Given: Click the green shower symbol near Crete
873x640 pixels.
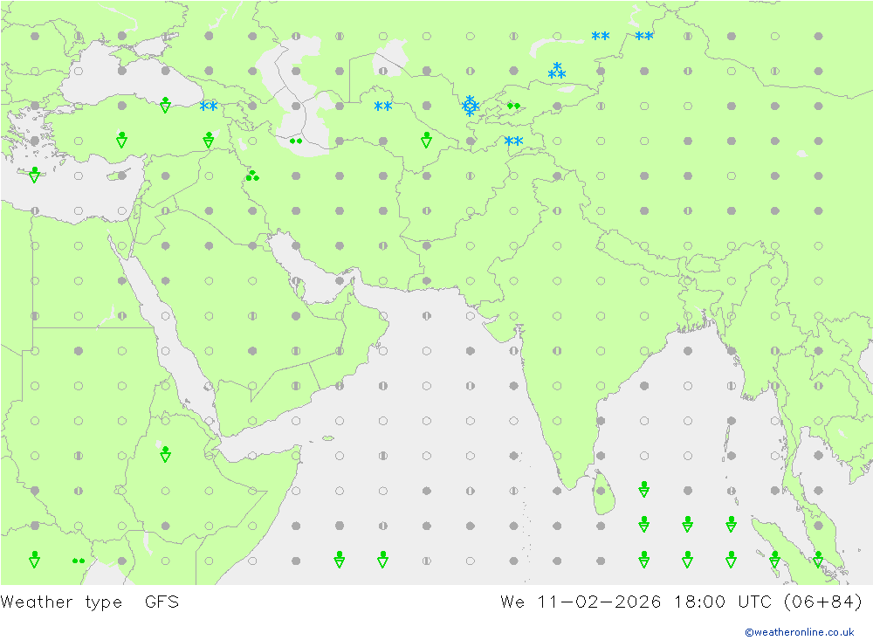Looking at the screenshot, I should pos(35,175).
